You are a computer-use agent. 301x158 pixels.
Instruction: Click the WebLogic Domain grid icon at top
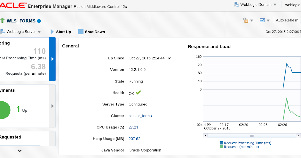(x=236, y=4)
